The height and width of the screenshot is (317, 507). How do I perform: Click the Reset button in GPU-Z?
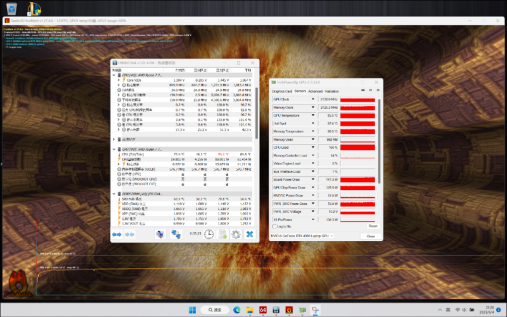(372, 226)
